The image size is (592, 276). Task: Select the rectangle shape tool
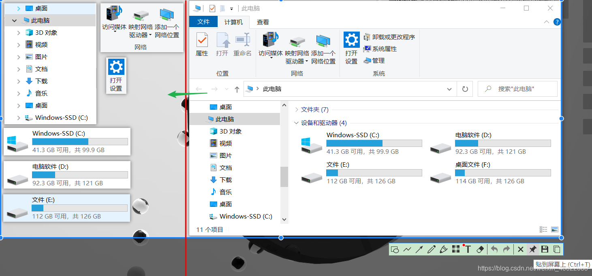[x=395, y=249]
